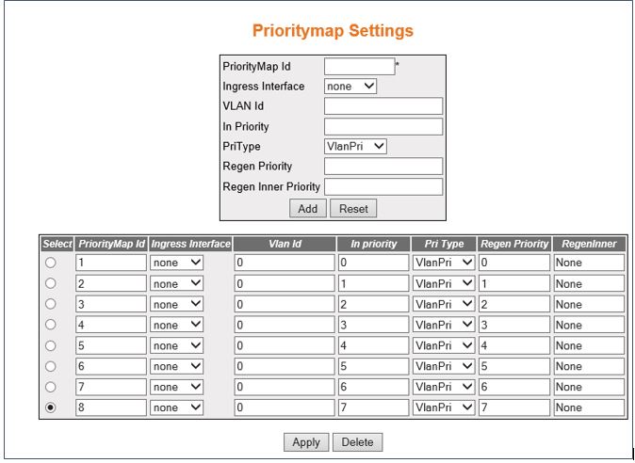Open Ingress Interface dropdown in row 7

[177, 387]
